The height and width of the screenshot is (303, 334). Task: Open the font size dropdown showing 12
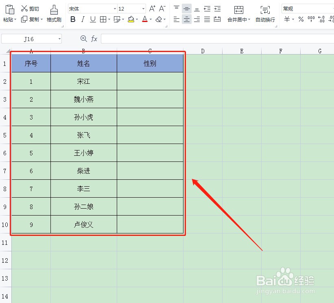coord(143,8)
